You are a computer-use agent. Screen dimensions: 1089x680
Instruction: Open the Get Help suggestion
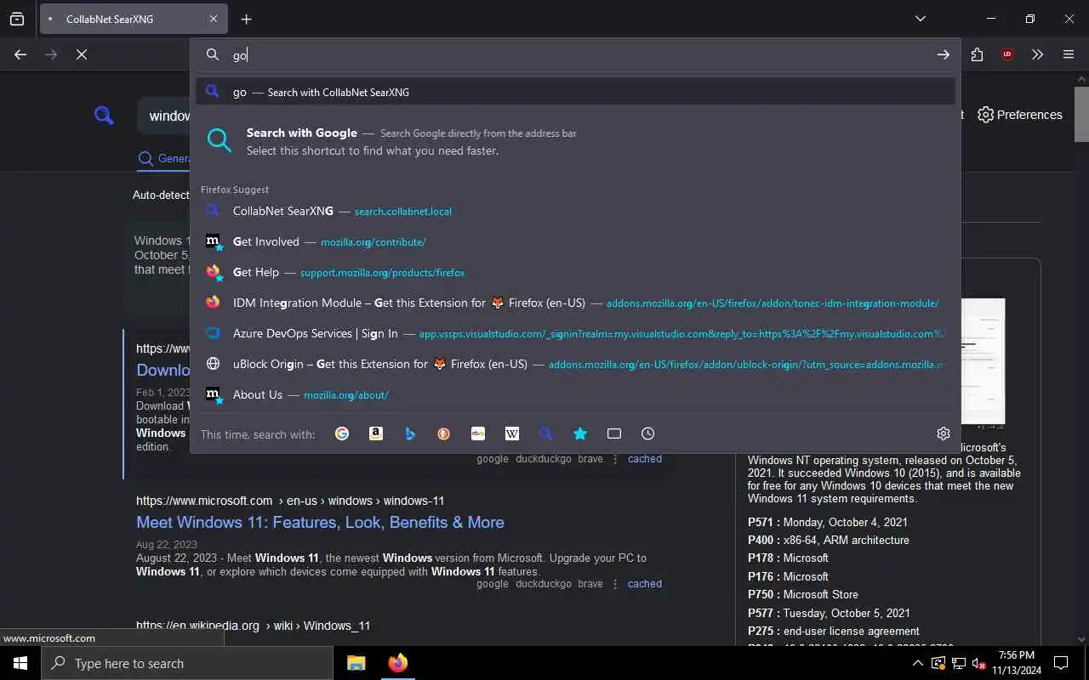(576, 272)
